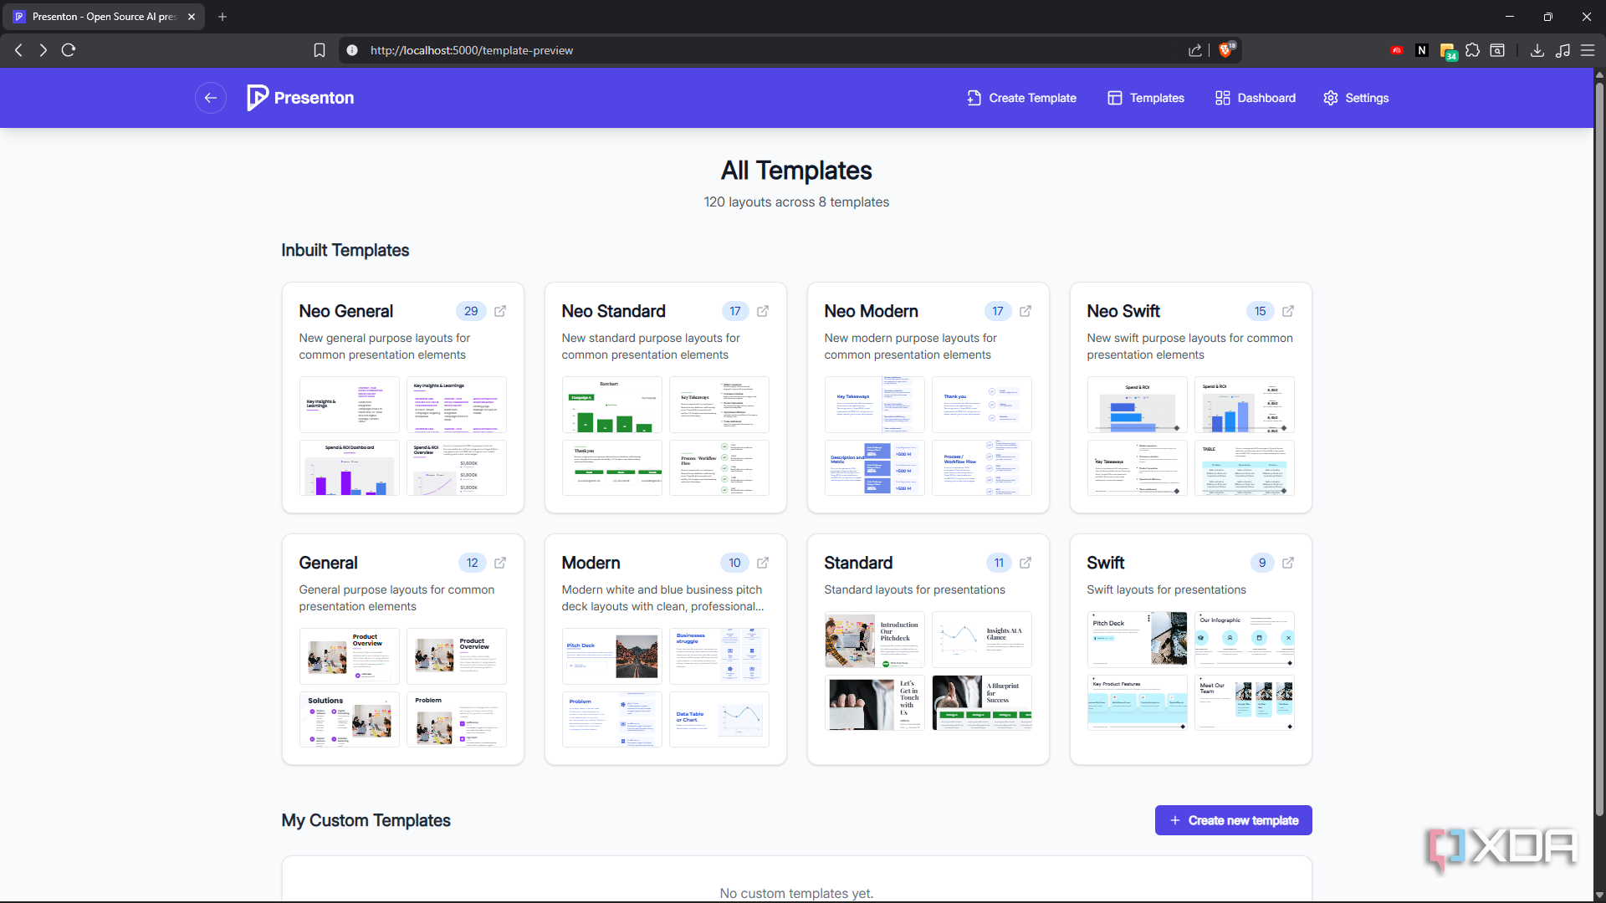This screenshot has height=903, width=1606.
Task: Open browser downloads icon
Action: (x=1537, y=50)
